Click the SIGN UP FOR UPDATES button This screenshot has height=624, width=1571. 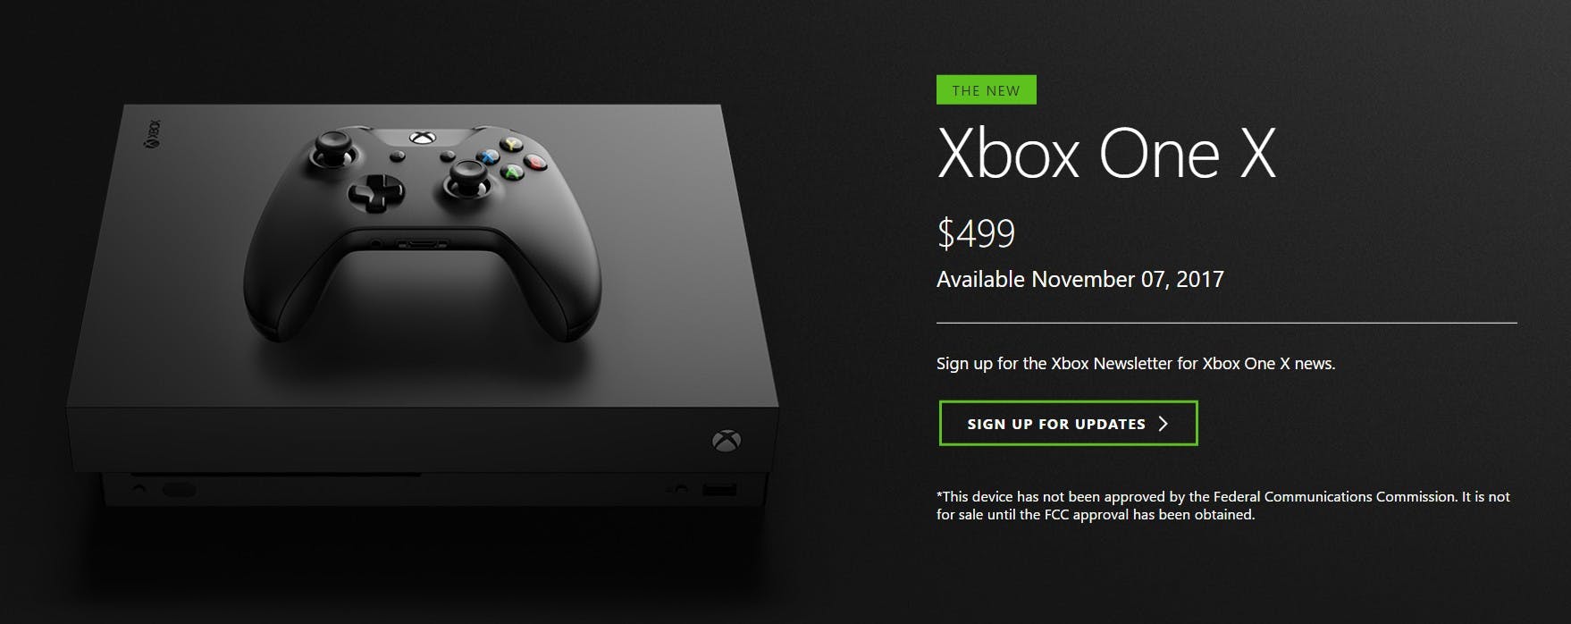[x=1068, y=424]
